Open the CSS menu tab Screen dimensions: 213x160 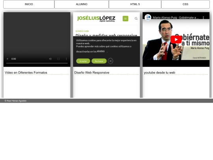pyautogui.click(x=185, y=4)
